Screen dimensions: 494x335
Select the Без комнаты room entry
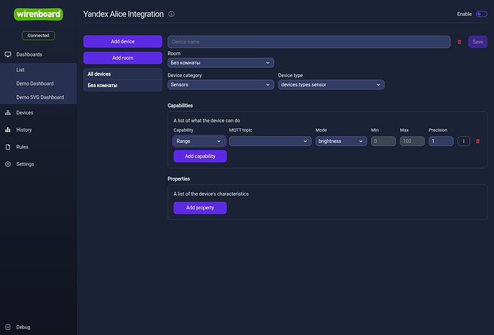pos(122,86)
